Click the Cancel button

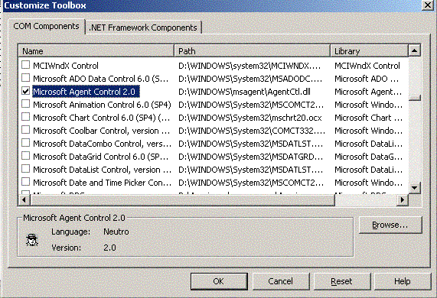click(x=281, y=281)
